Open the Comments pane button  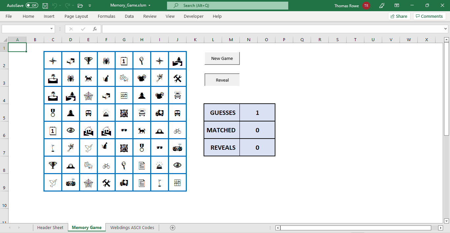pos(430,16)
